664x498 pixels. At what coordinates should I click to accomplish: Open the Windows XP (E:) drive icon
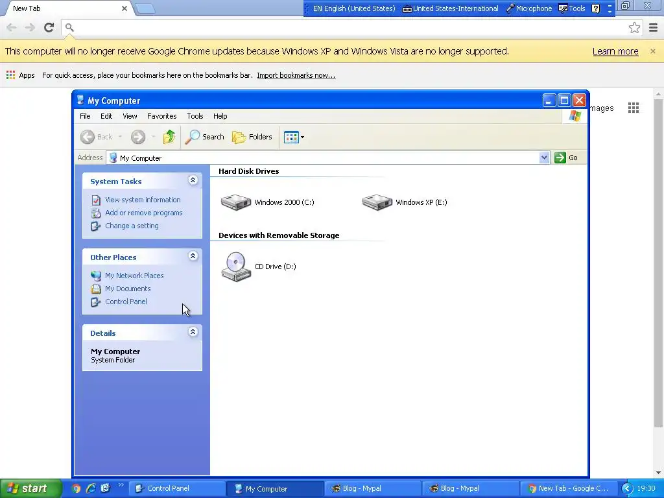click(x=377, y=202)
